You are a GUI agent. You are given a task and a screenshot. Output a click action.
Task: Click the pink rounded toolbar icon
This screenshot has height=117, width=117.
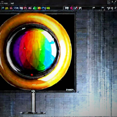(11, 8)
